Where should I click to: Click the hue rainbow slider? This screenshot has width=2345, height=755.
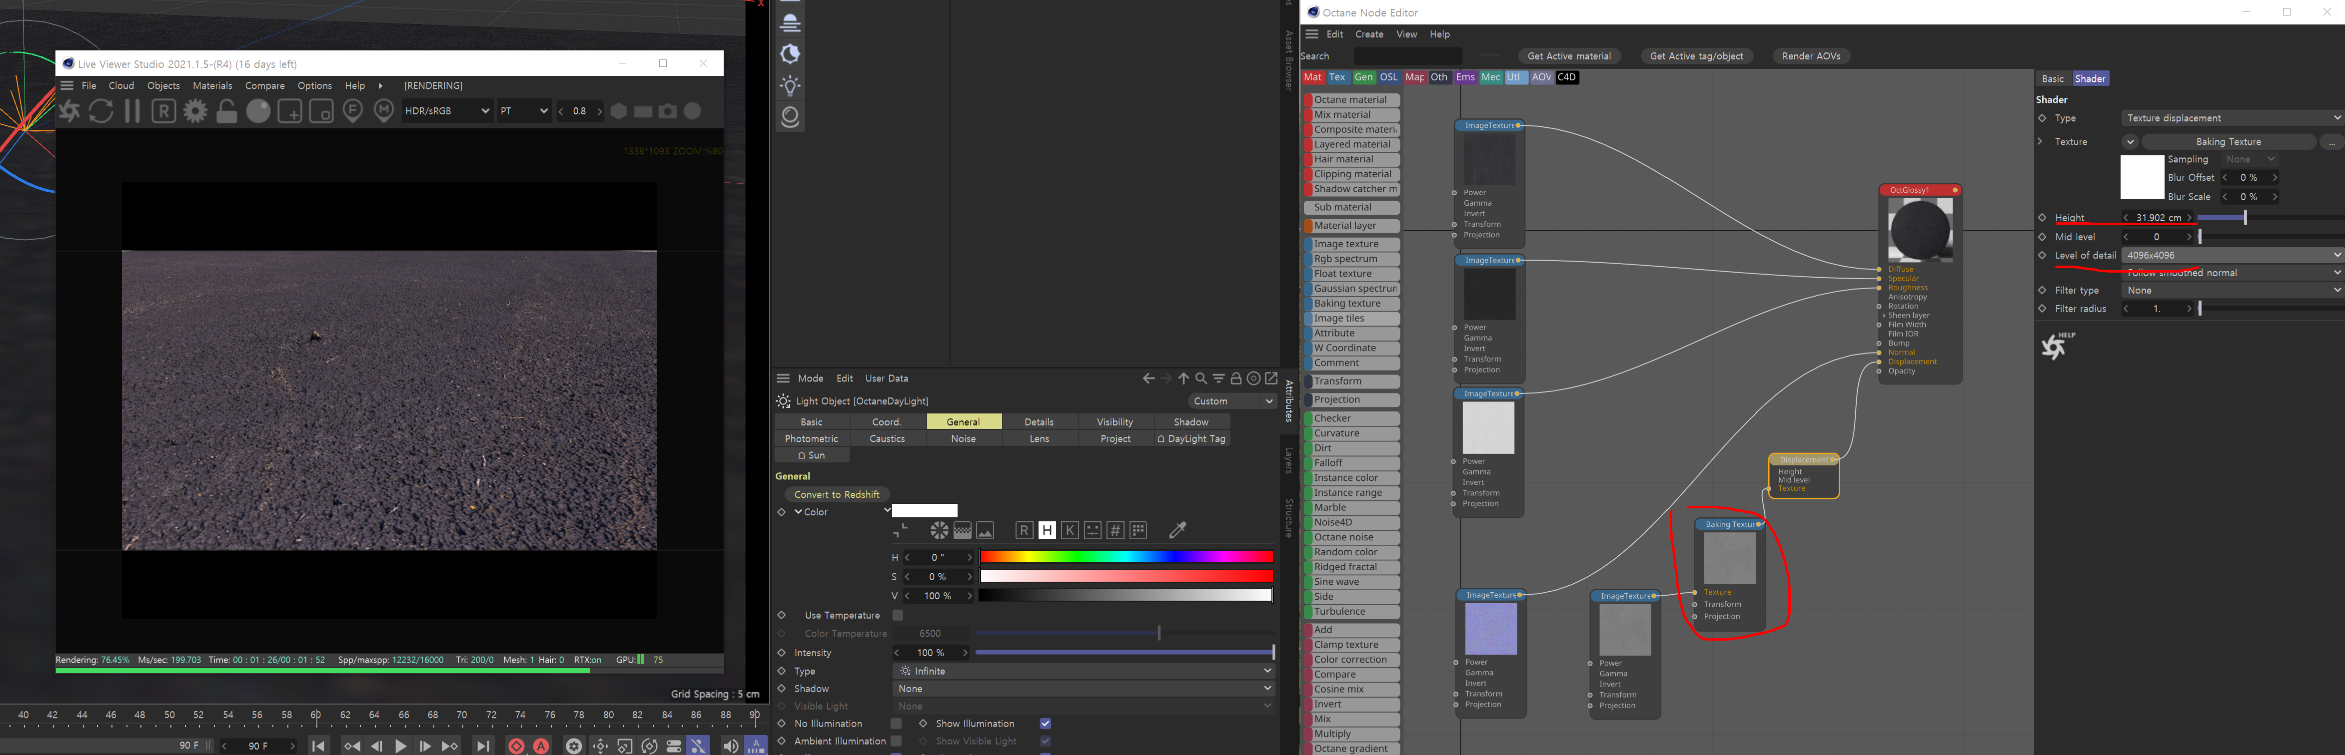coord(1126,557)
